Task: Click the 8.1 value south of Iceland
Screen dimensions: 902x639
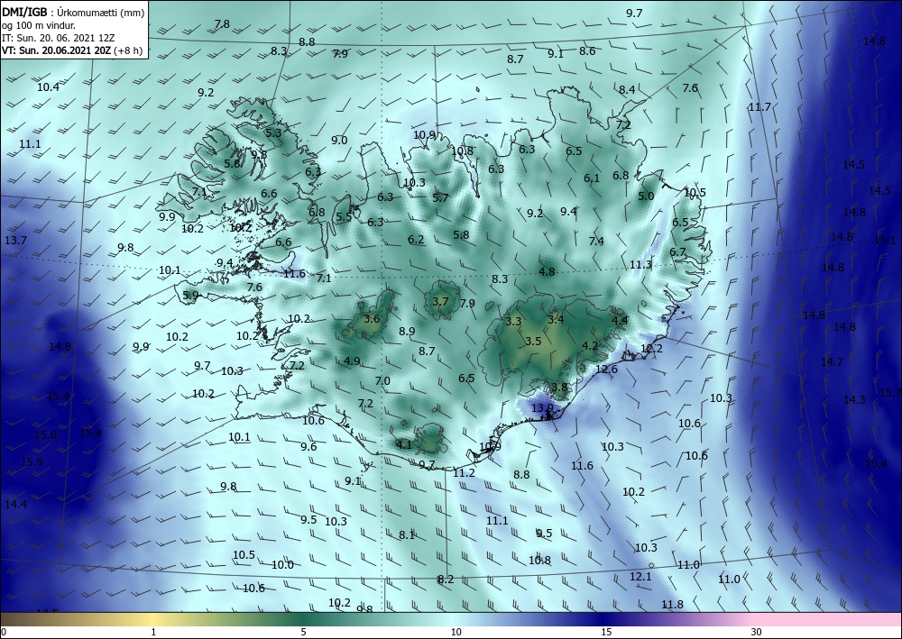Action: (x=407, y=535)
